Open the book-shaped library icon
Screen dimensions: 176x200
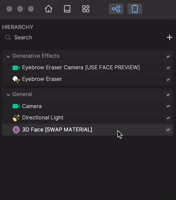[x=67, y=9]
